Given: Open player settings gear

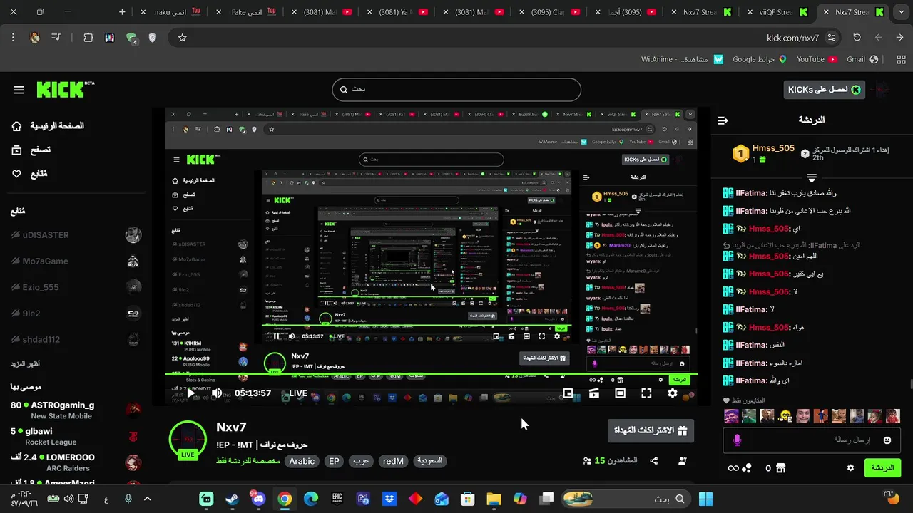Looking at the screenshot, I should (672, 393).
